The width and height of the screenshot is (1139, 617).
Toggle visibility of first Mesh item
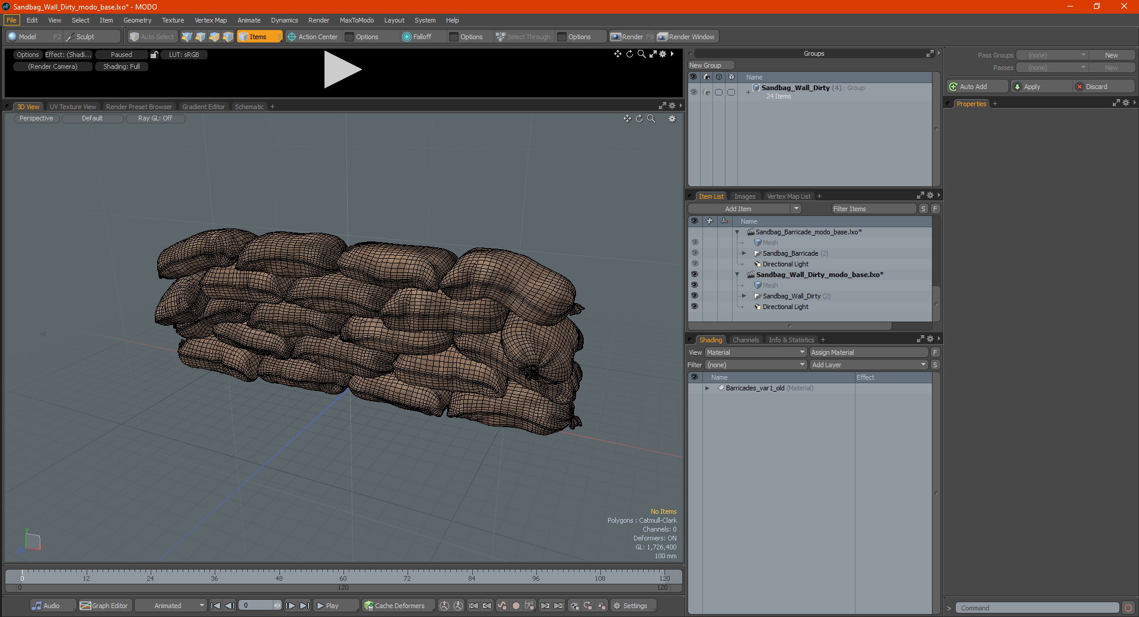[695, 243]
